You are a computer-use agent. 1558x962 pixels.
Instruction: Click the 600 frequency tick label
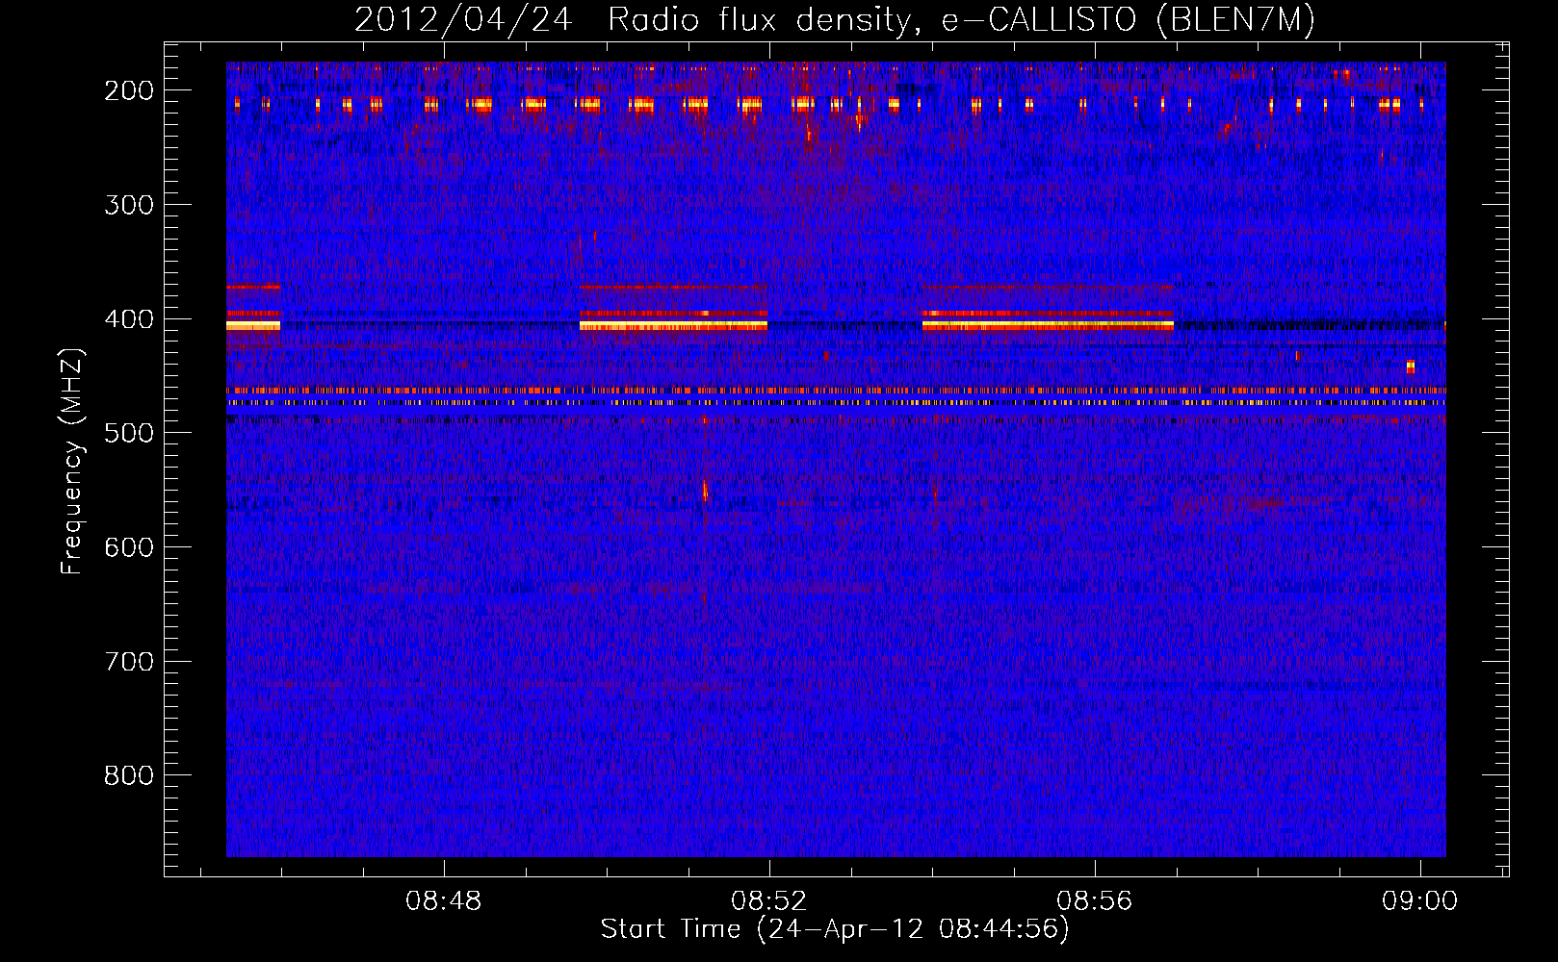[129, 547]
